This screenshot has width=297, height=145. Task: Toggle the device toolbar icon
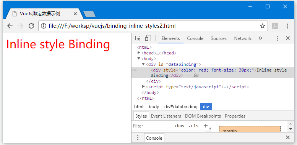pos(148,38)
